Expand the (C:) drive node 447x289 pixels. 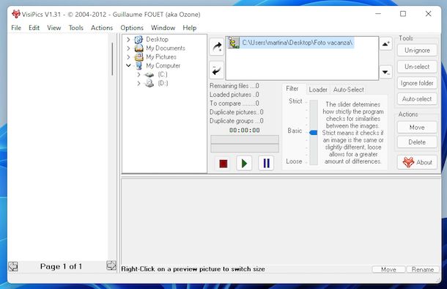pyautogui.click(x=138, y=75)
